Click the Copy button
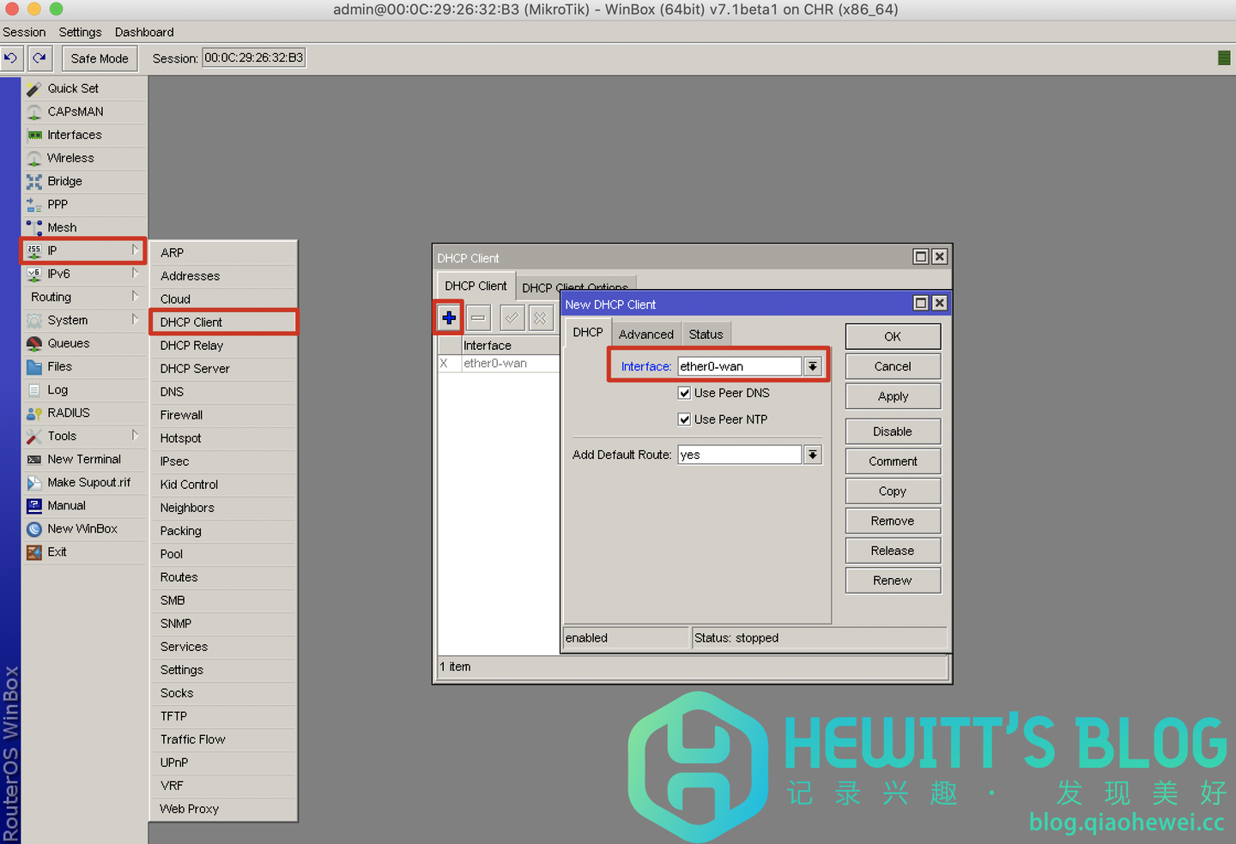Viewport: 1236px width, 844px height. tap(893, 491)
